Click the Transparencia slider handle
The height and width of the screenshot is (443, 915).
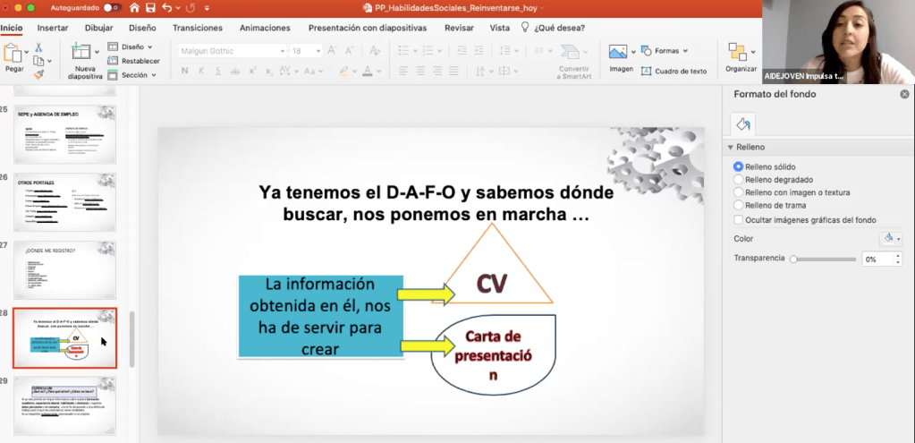[x=792, y=259]
